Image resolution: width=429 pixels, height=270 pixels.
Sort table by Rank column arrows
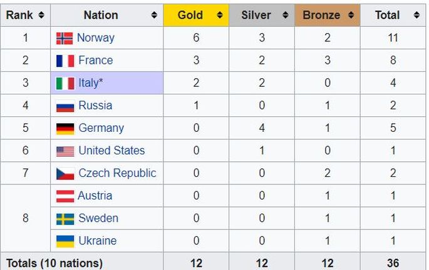click(41, 15)
